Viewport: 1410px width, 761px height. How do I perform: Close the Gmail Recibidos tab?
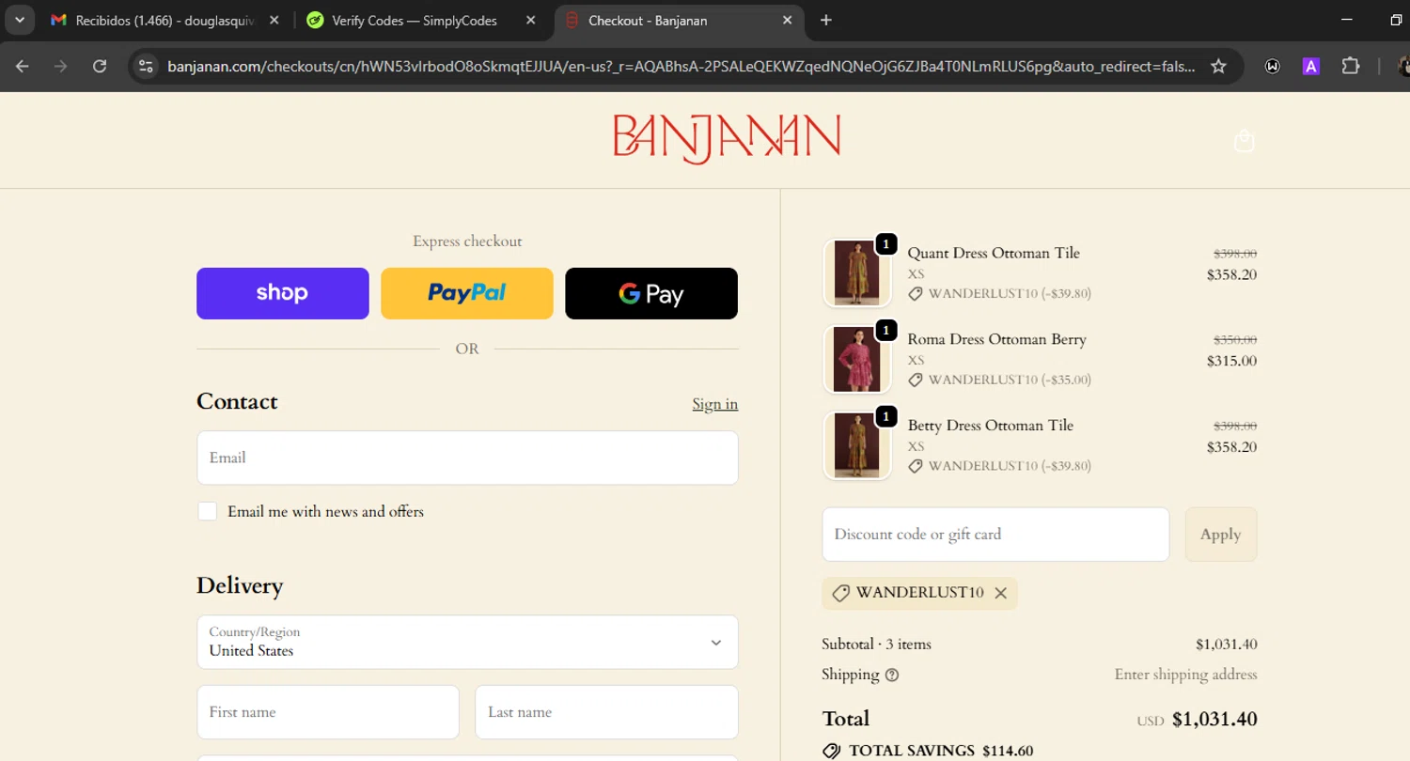pyautogui.click(x=274, y=21)
